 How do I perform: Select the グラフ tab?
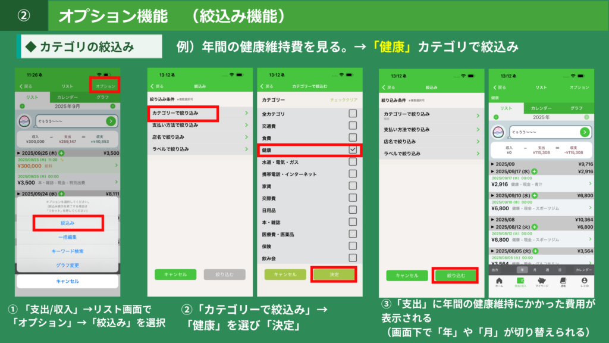[x=576, y=109]
